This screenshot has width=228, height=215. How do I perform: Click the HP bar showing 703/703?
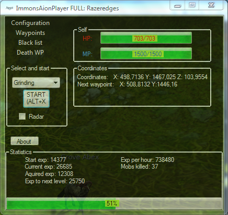coord(146,38)
